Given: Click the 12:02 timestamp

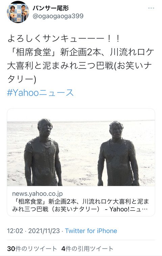Looking at the screenshot, I should click(x=15, y=231).
